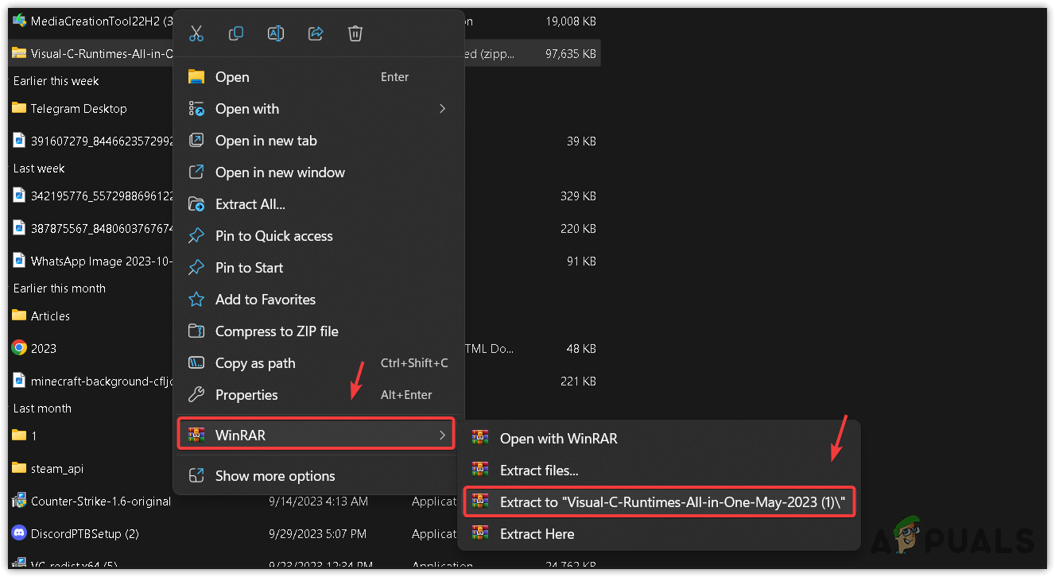
Task: Click the steam_api folder icon
Action: pyautogui.click(x=19, y=468)
